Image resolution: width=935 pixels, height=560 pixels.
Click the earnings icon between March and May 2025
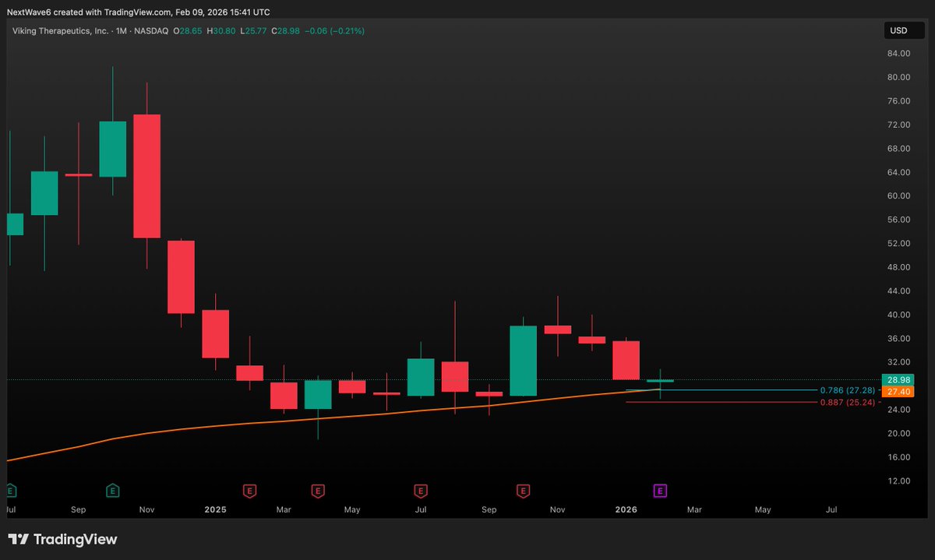(x=318, y=491)
